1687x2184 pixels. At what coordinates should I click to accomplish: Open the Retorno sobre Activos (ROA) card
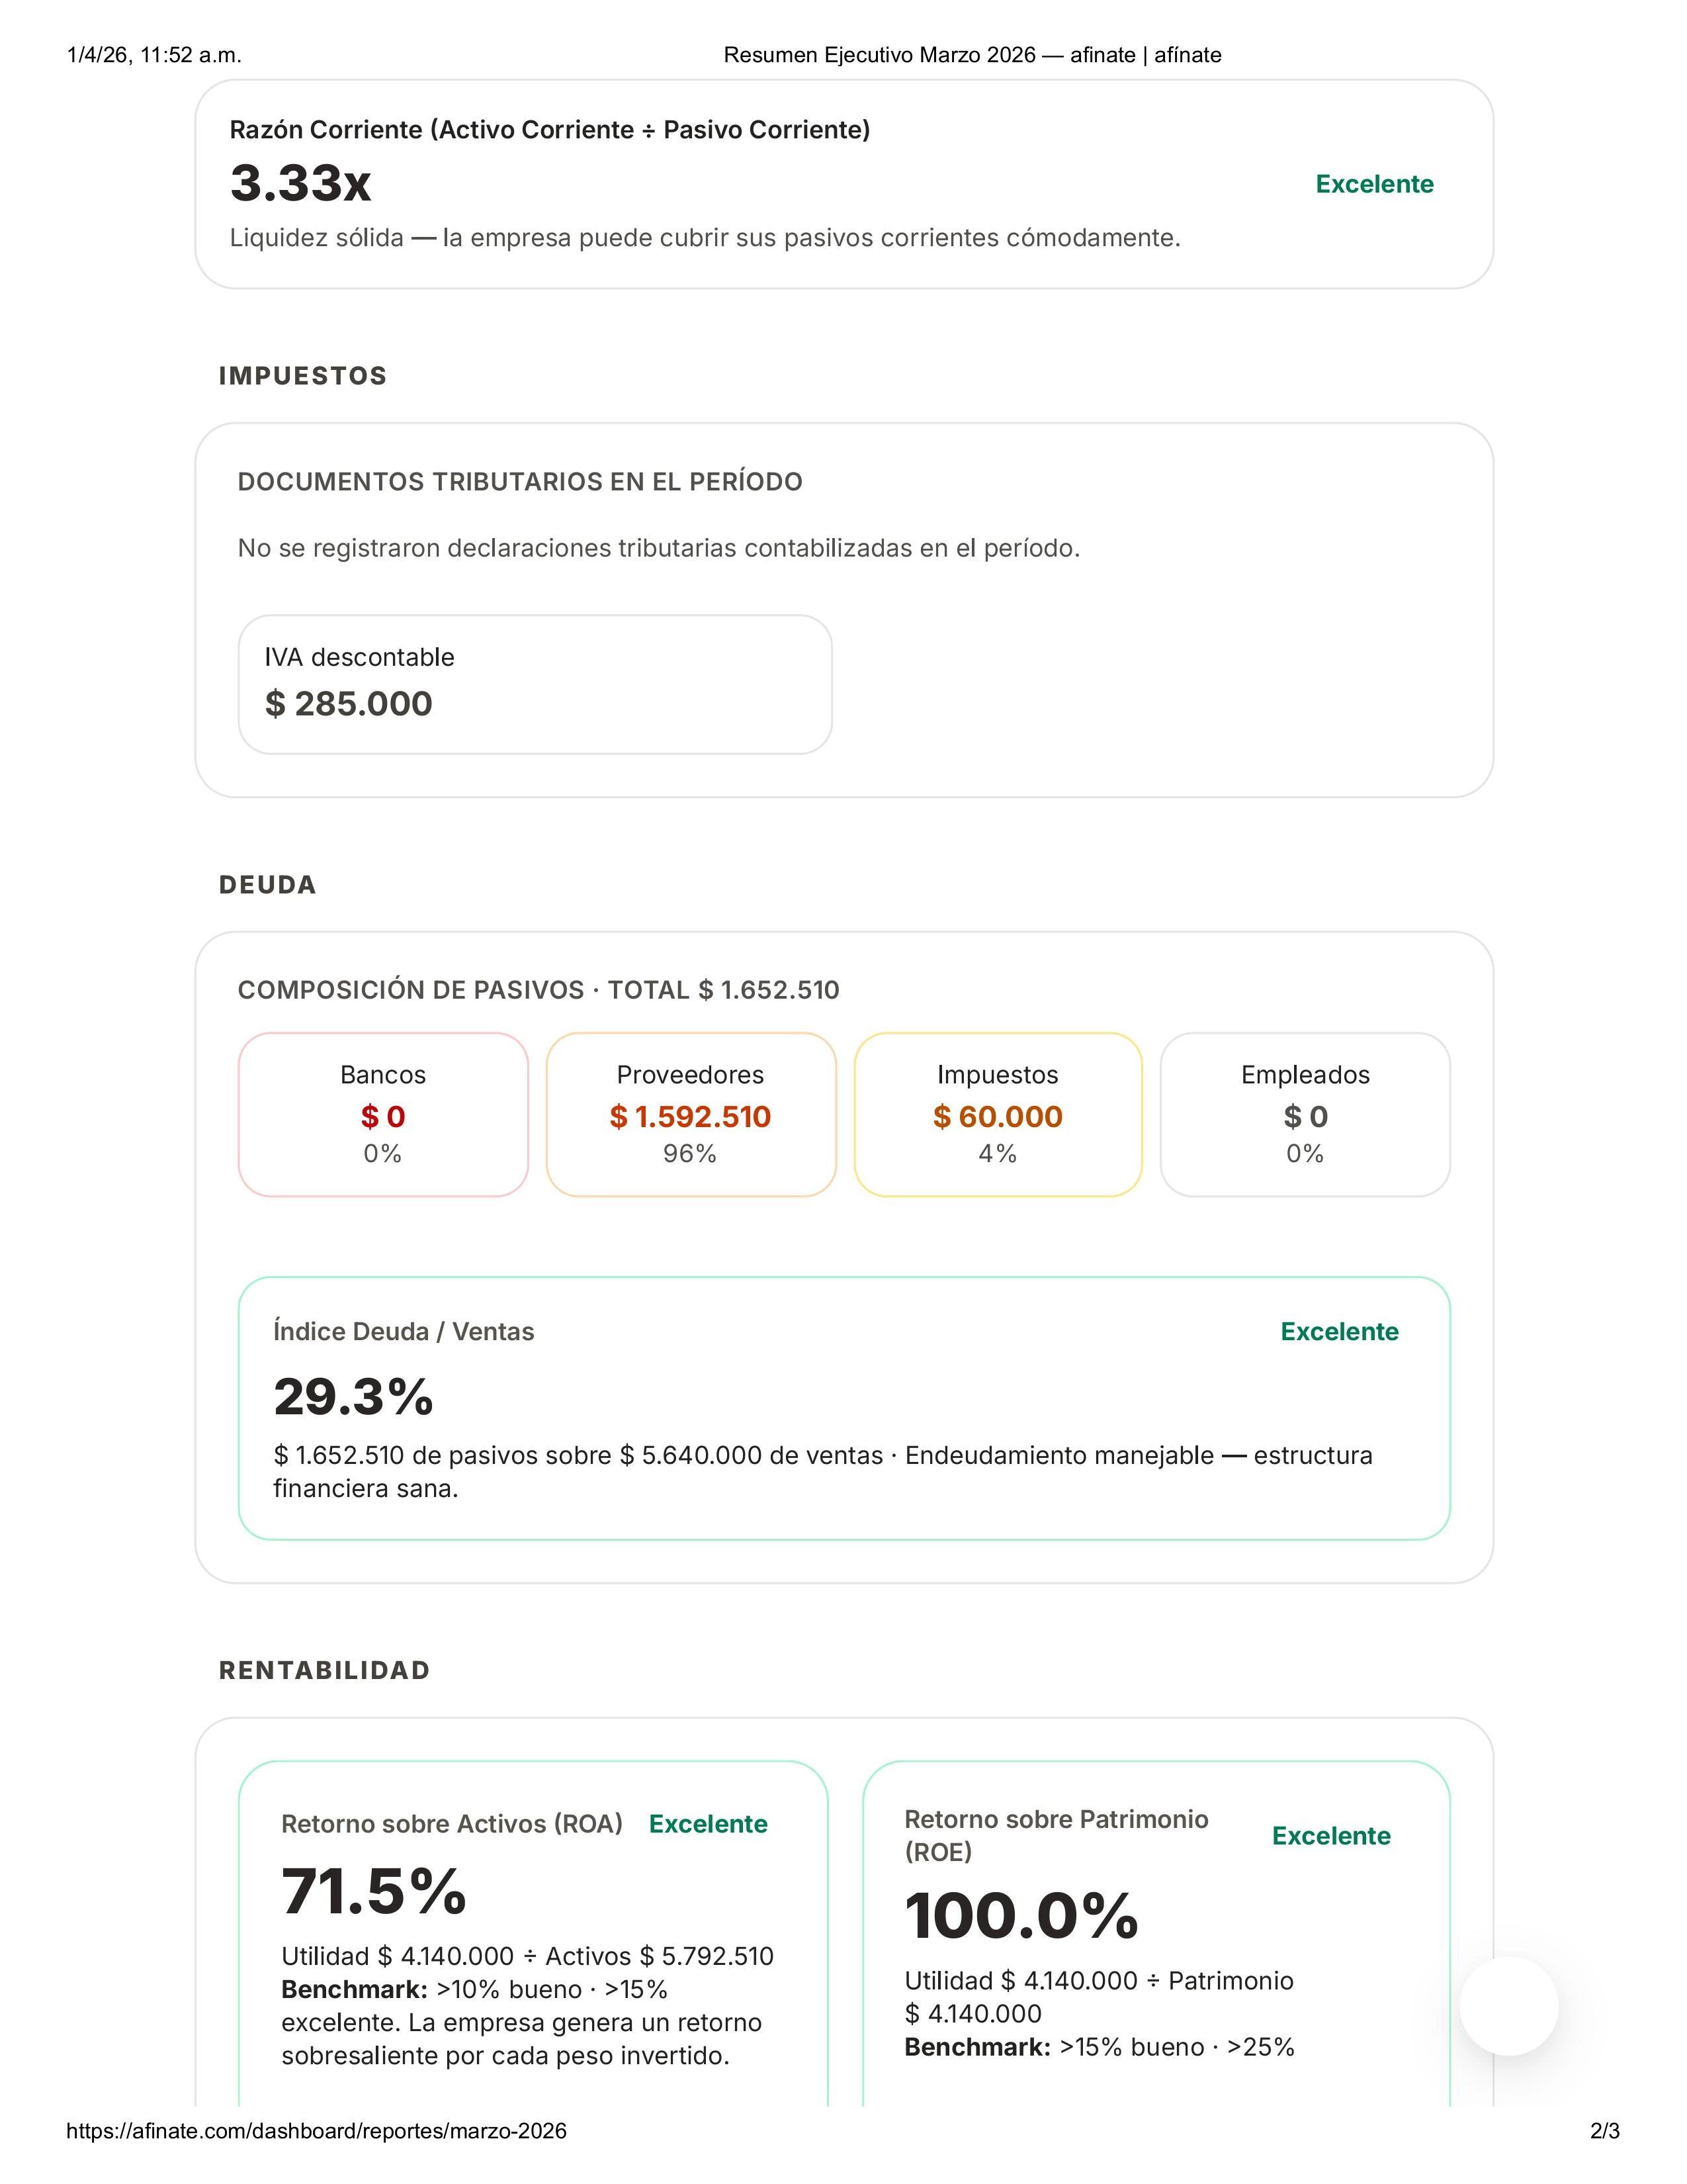click(533, 1930)
